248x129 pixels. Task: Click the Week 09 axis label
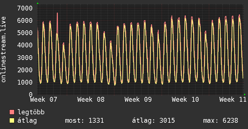[x=138, y=100]
